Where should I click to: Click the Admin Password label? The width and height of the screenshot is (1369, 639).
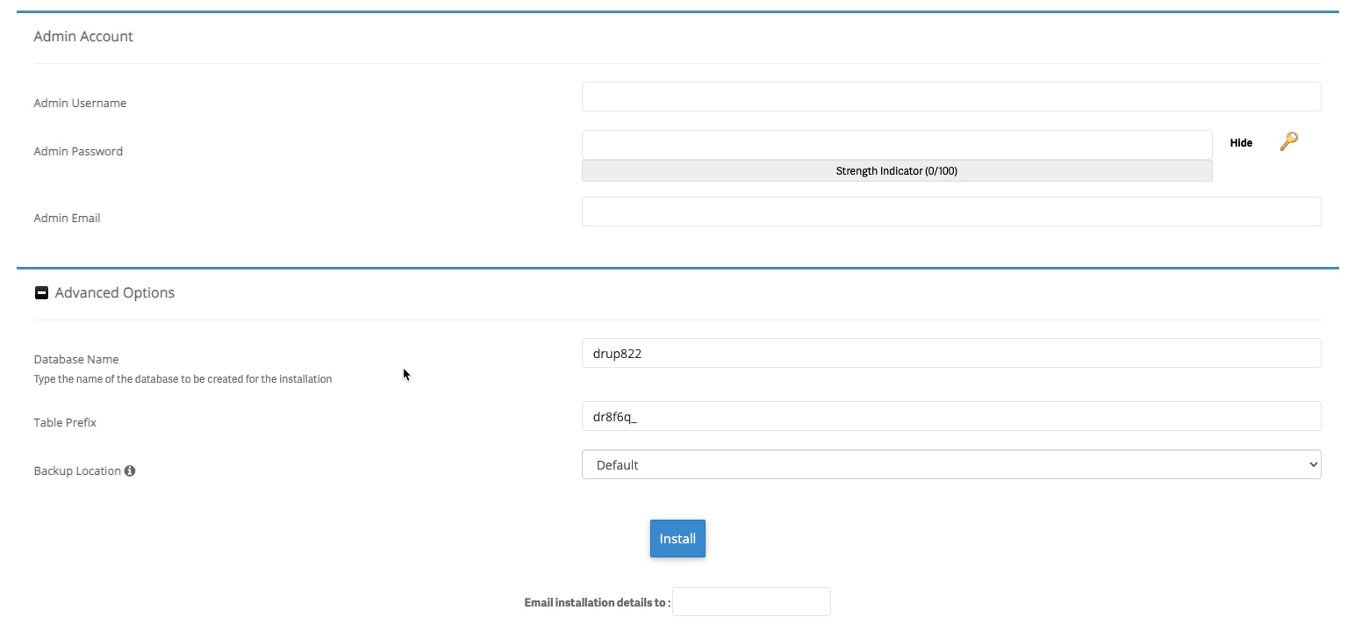coord(78,151)
